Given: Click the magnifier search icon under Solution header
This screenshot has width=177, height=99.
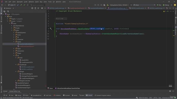Looking at the screenshot, I should 8,11.
